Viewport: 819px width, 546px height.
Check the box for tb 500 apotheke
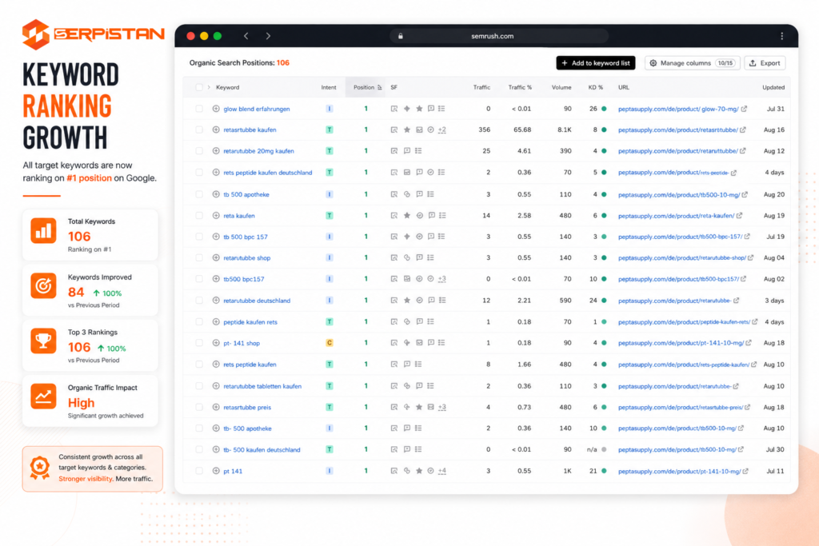(x=199, y=194)
